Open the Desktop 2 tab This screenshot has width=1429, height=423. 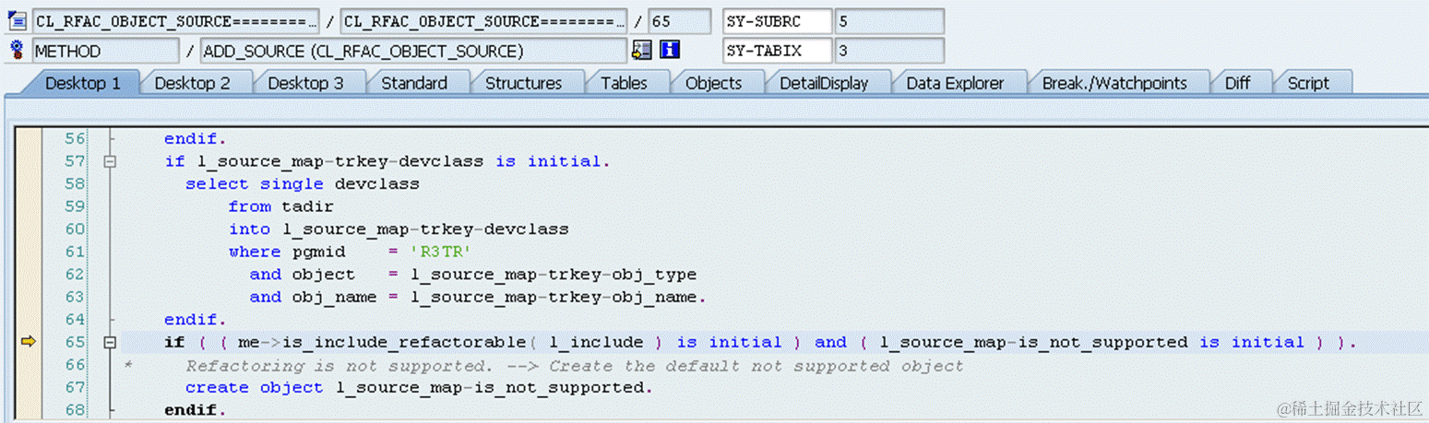193,83
